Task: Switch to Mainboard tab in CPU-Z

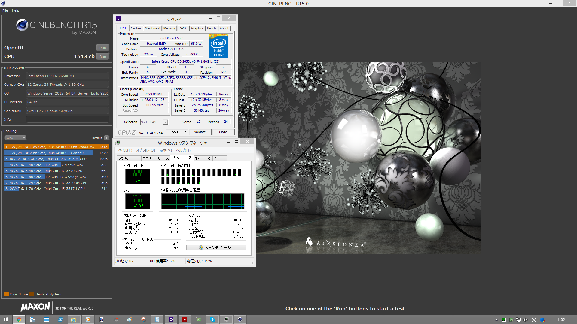Action: pos(152,28)
